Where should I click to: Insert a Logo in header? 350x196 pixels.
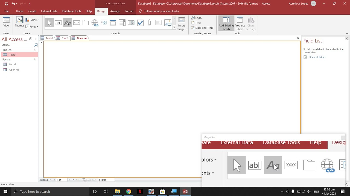pos(197,18)
